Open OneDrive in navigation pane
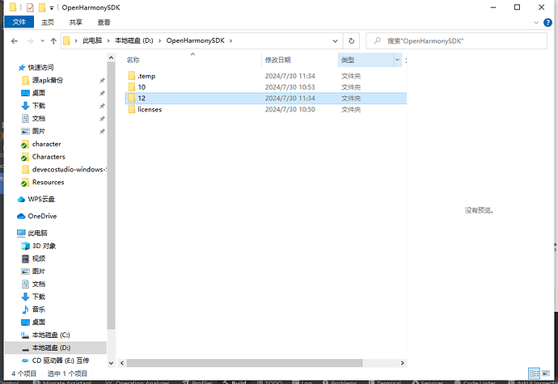This screenshot has width=558, height=384. [42, 217]
